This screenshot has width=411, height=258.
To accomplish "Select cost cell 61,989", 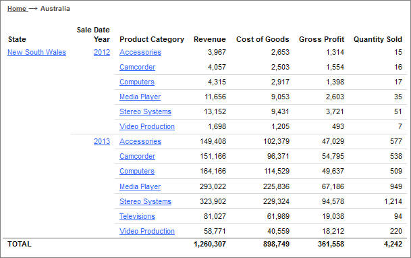I will click(x=278, y=216).
